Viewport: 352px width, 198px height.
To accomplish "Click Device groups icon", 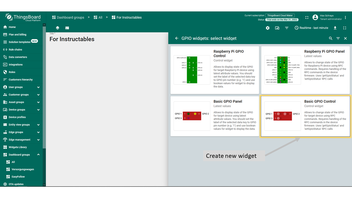I will click(5, 110).
